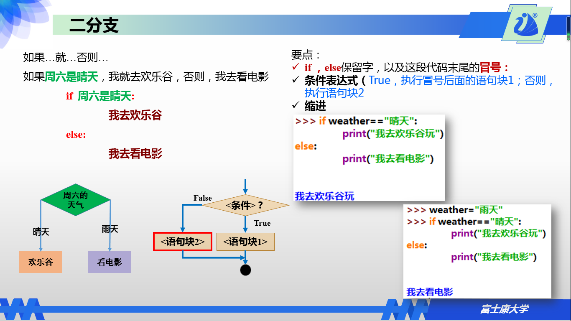Click dark red 我去看电影 pseudocode line
This screenshot has width=571, height=321.
tap(135, 154)
